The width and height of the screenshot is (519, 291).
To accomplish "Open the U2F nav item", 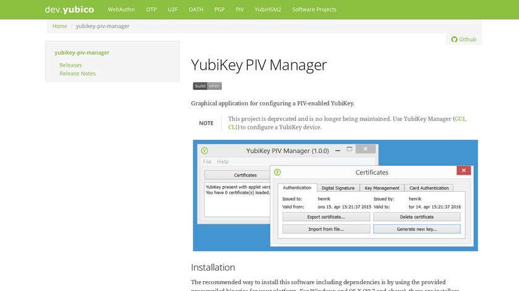I will click(x=172, y=10).
